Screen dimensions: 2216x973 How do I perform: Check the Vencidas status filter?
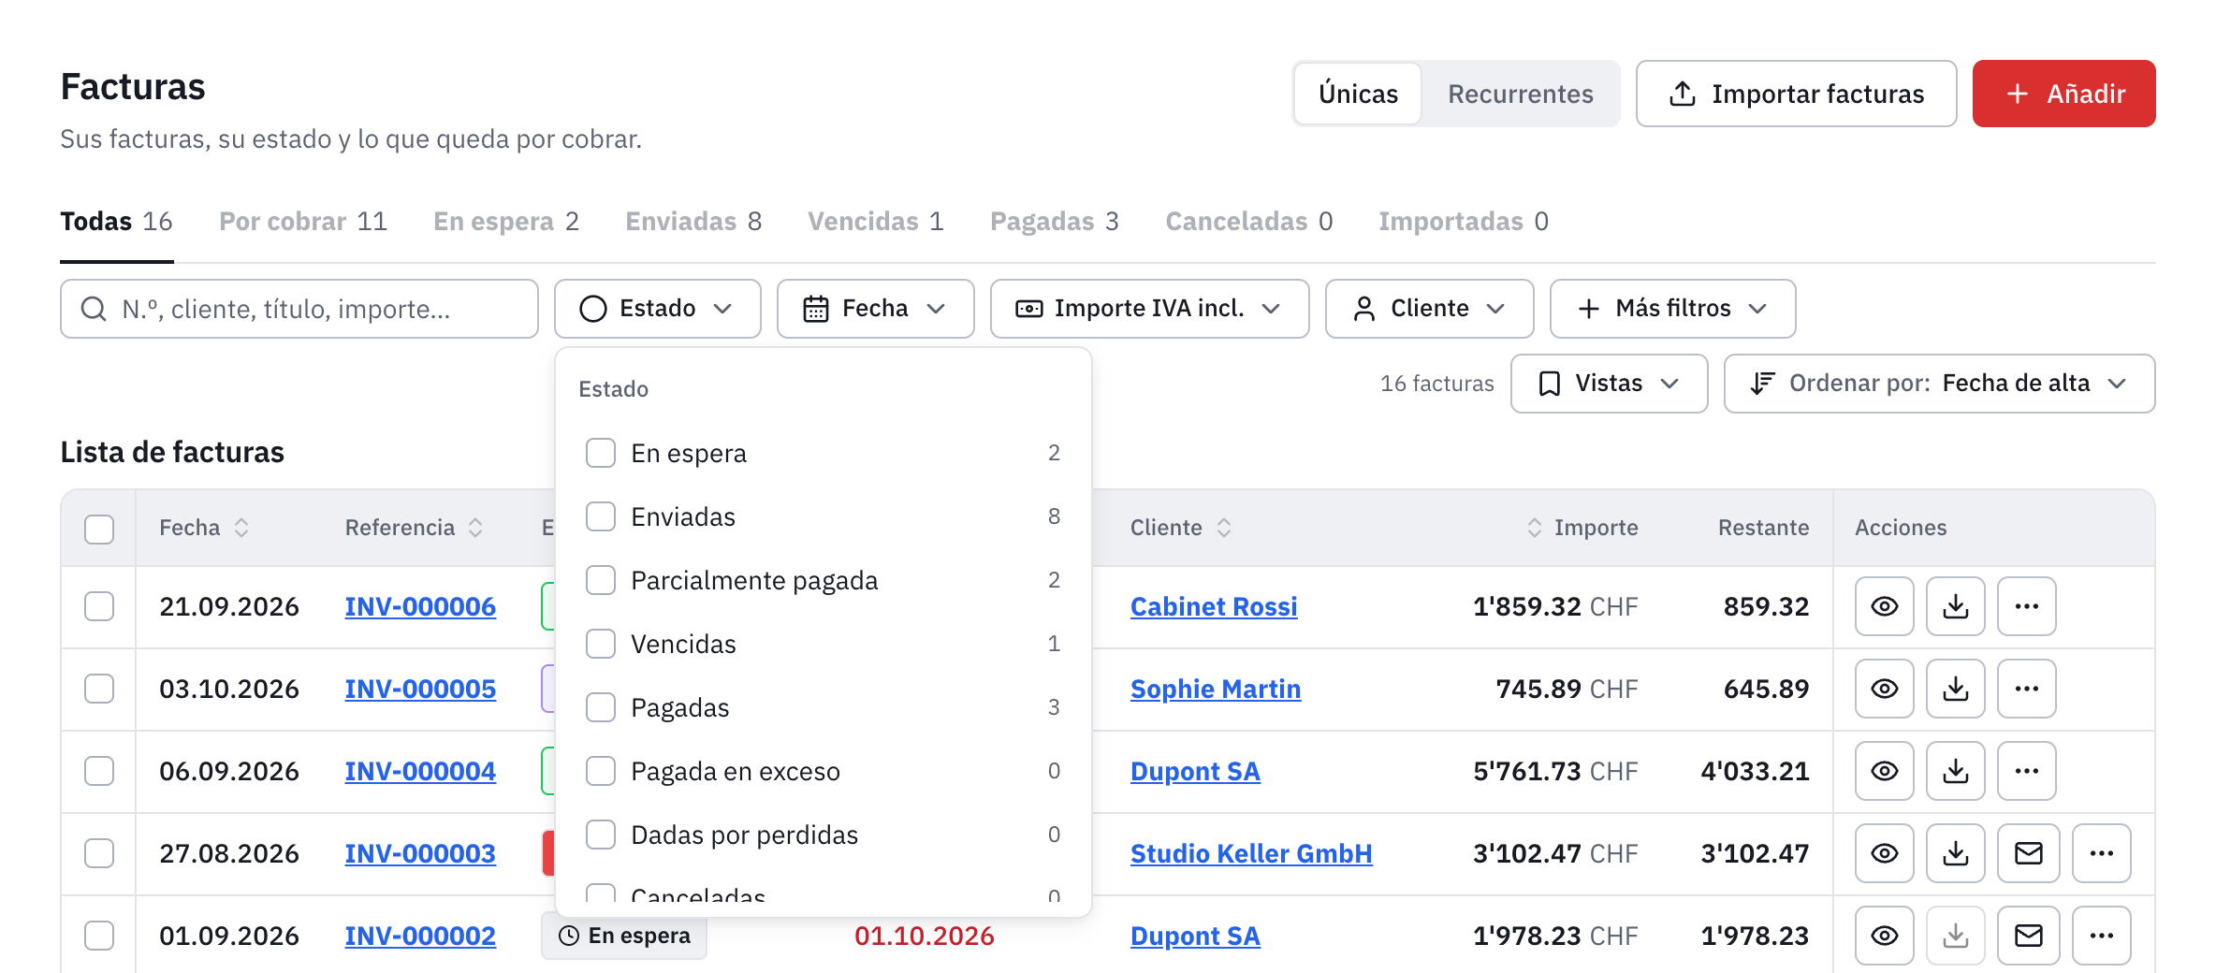600,644
